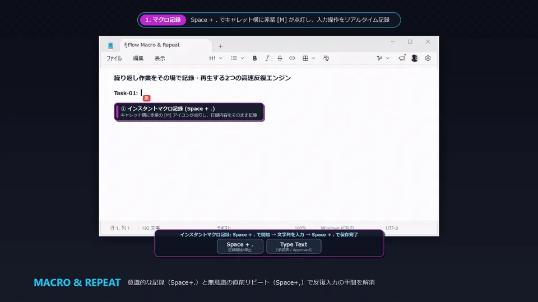Click 行 1, 列 1 in status bar
Viewport: 538px width, 302px height.
pyautogui.click(x=120, y=228)
